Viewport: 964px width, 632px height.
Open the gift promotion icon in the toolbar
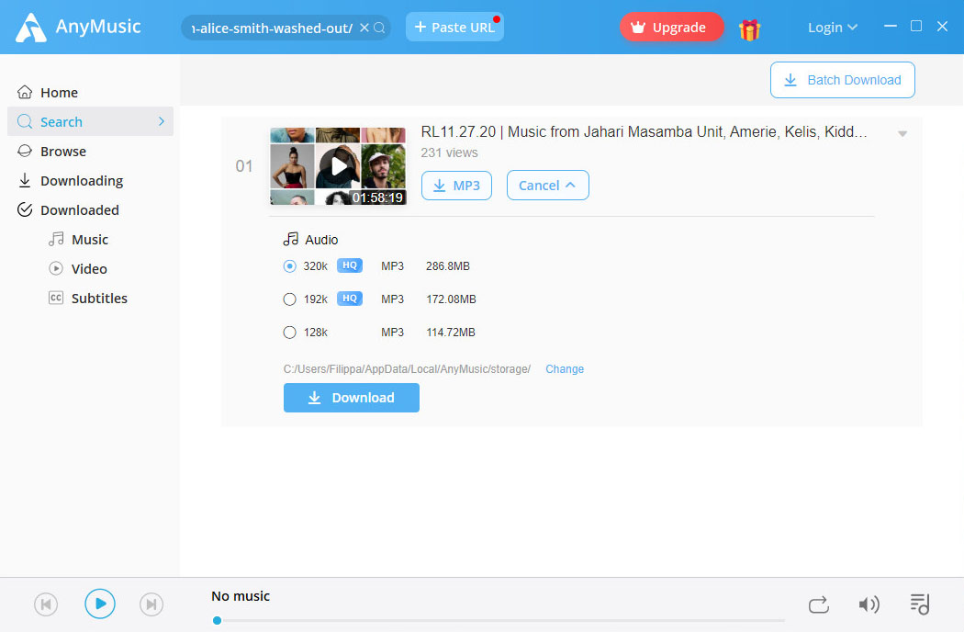[750, 28]
